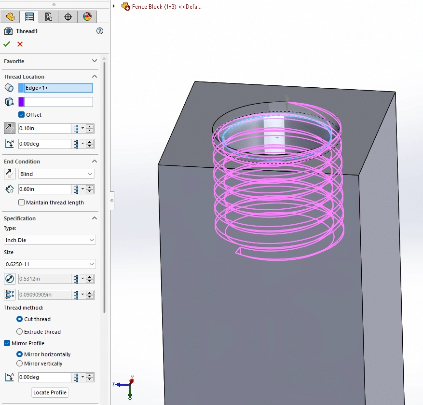
Task: Open the DimXpertManager crosshair icon
Action: point(68,16)
